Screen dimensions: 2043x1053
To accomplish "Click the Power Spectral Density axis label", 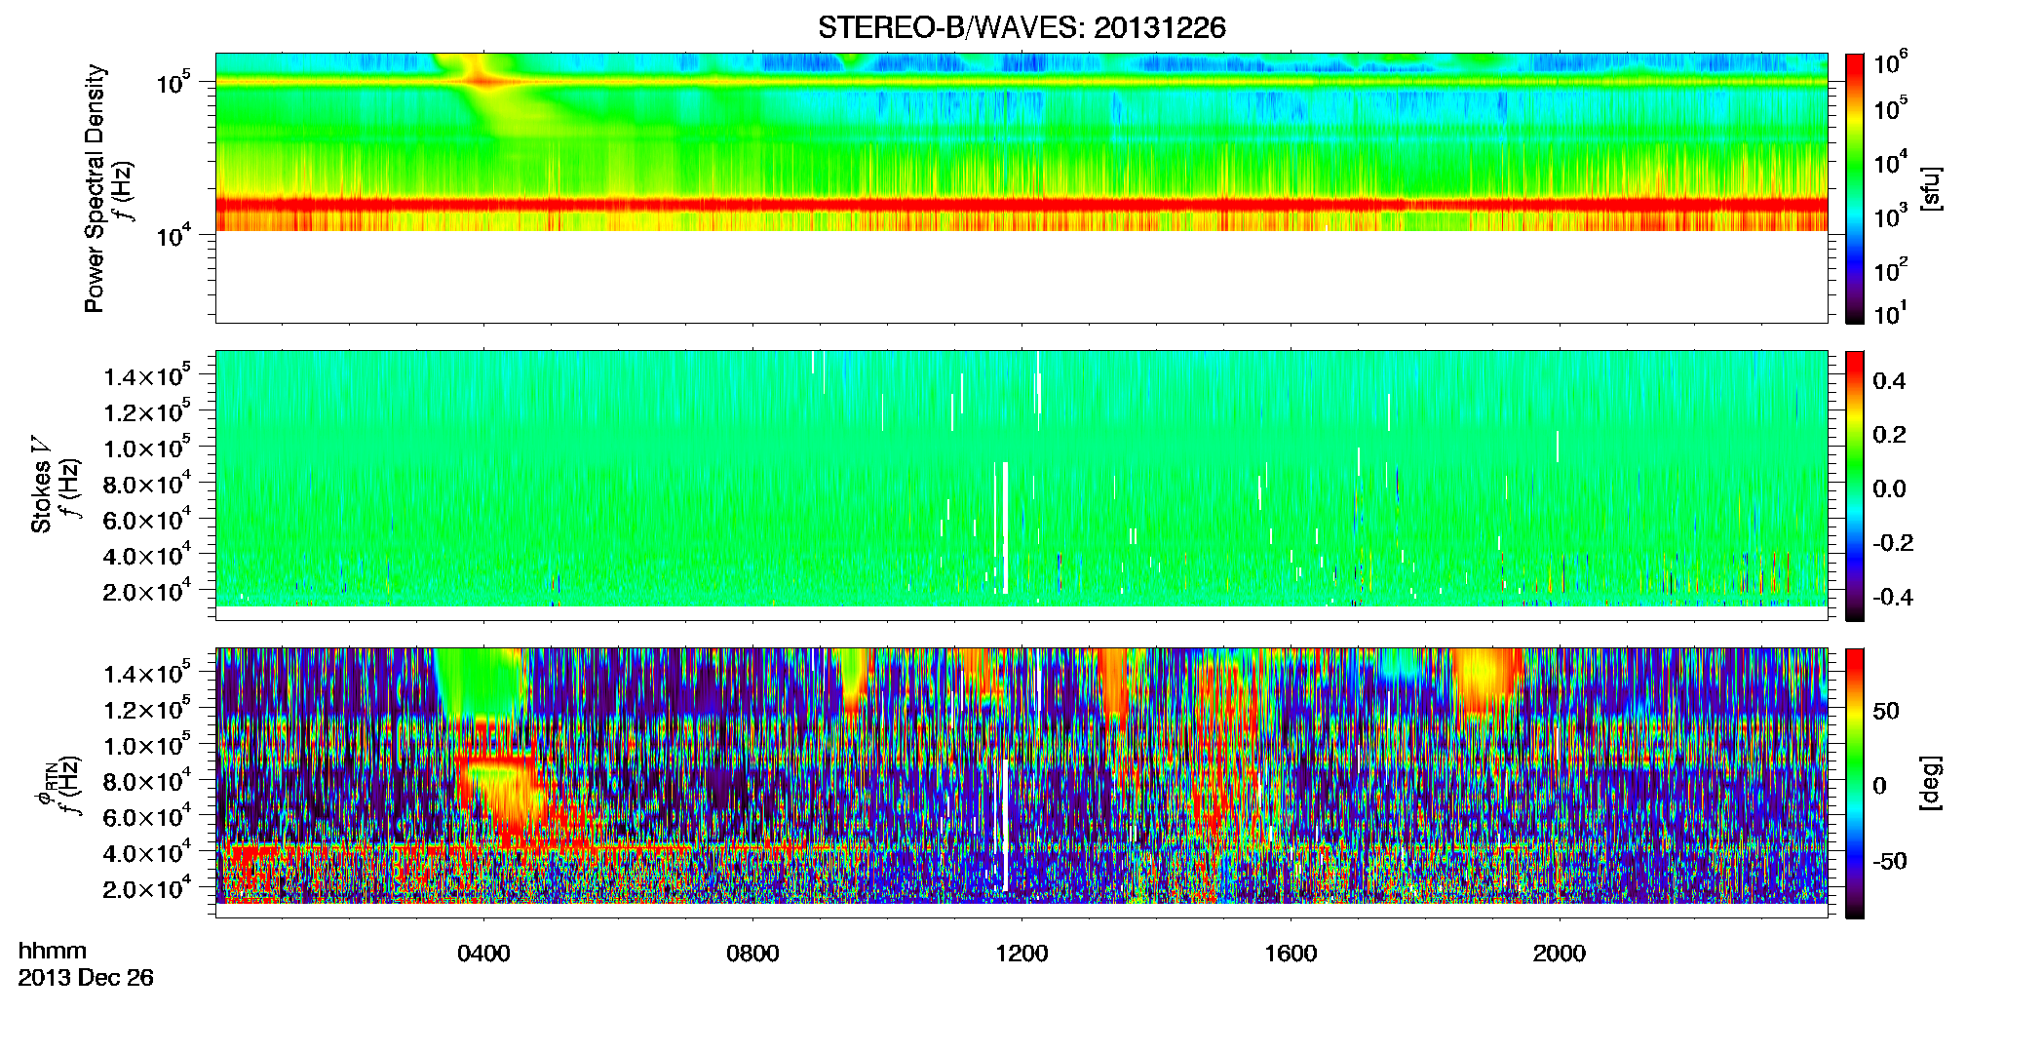I will [x=95, y=188].
